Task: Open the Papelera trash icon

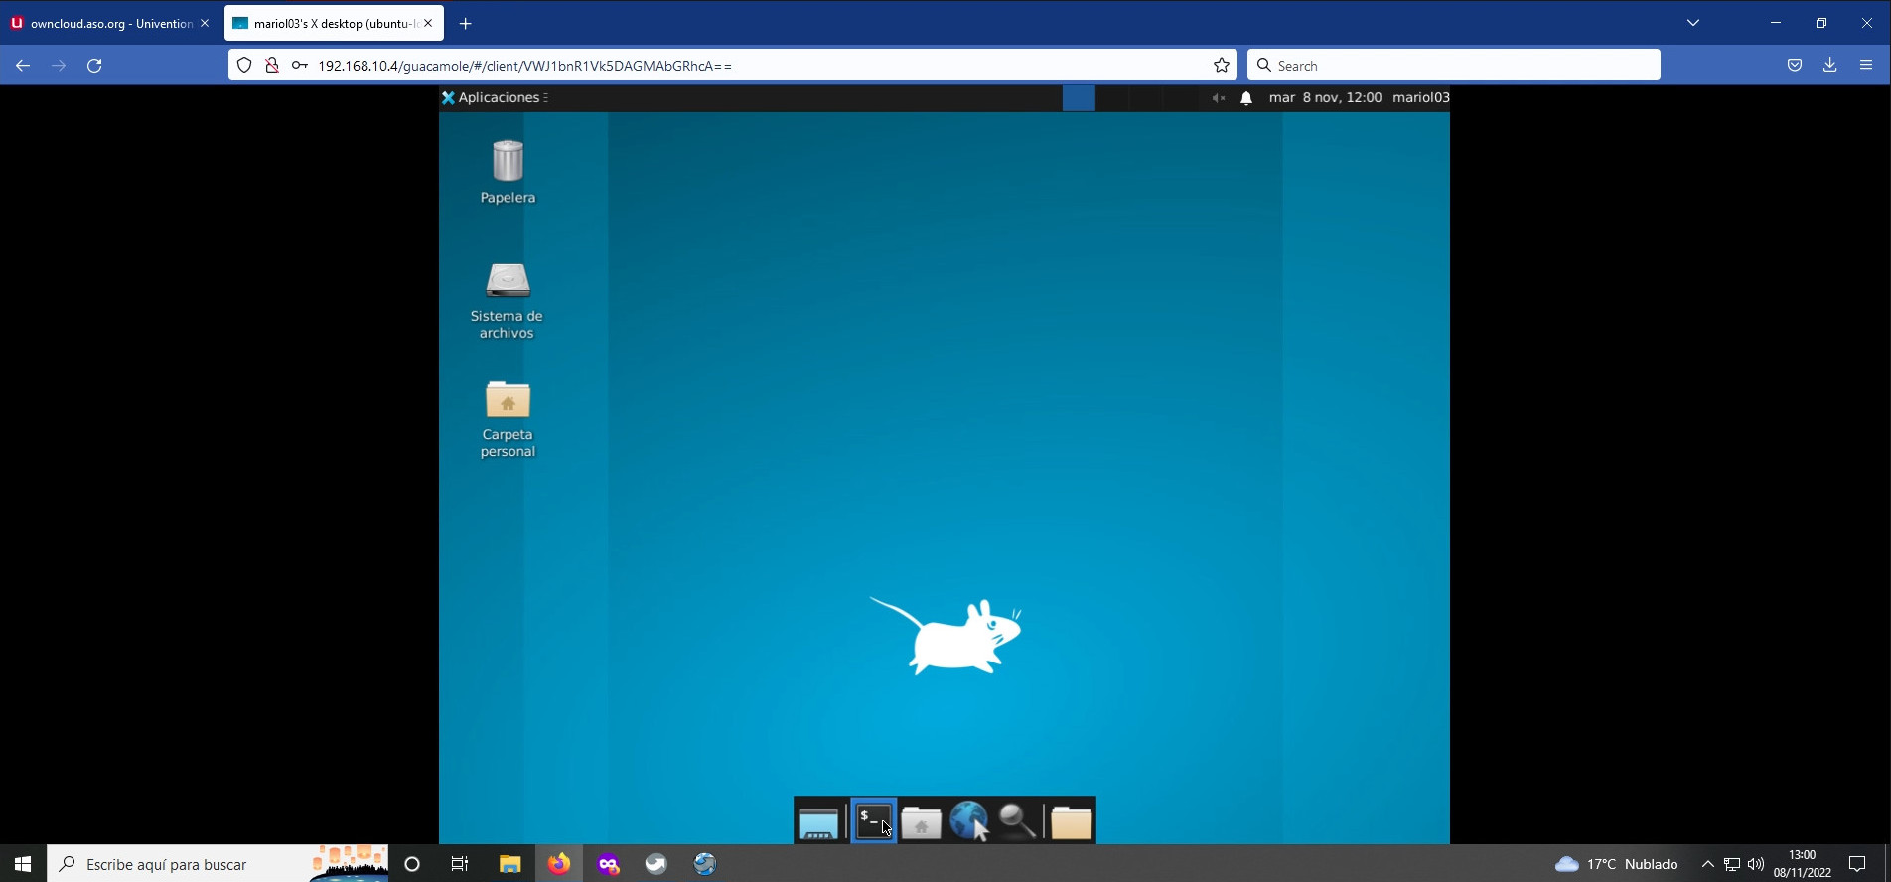Action: pos(508,171)
